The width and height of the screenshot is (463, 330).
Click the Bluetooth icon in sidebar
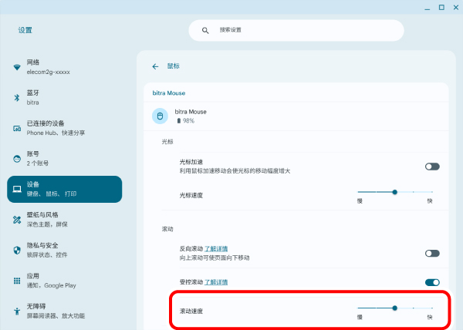(x=17, y=97)
